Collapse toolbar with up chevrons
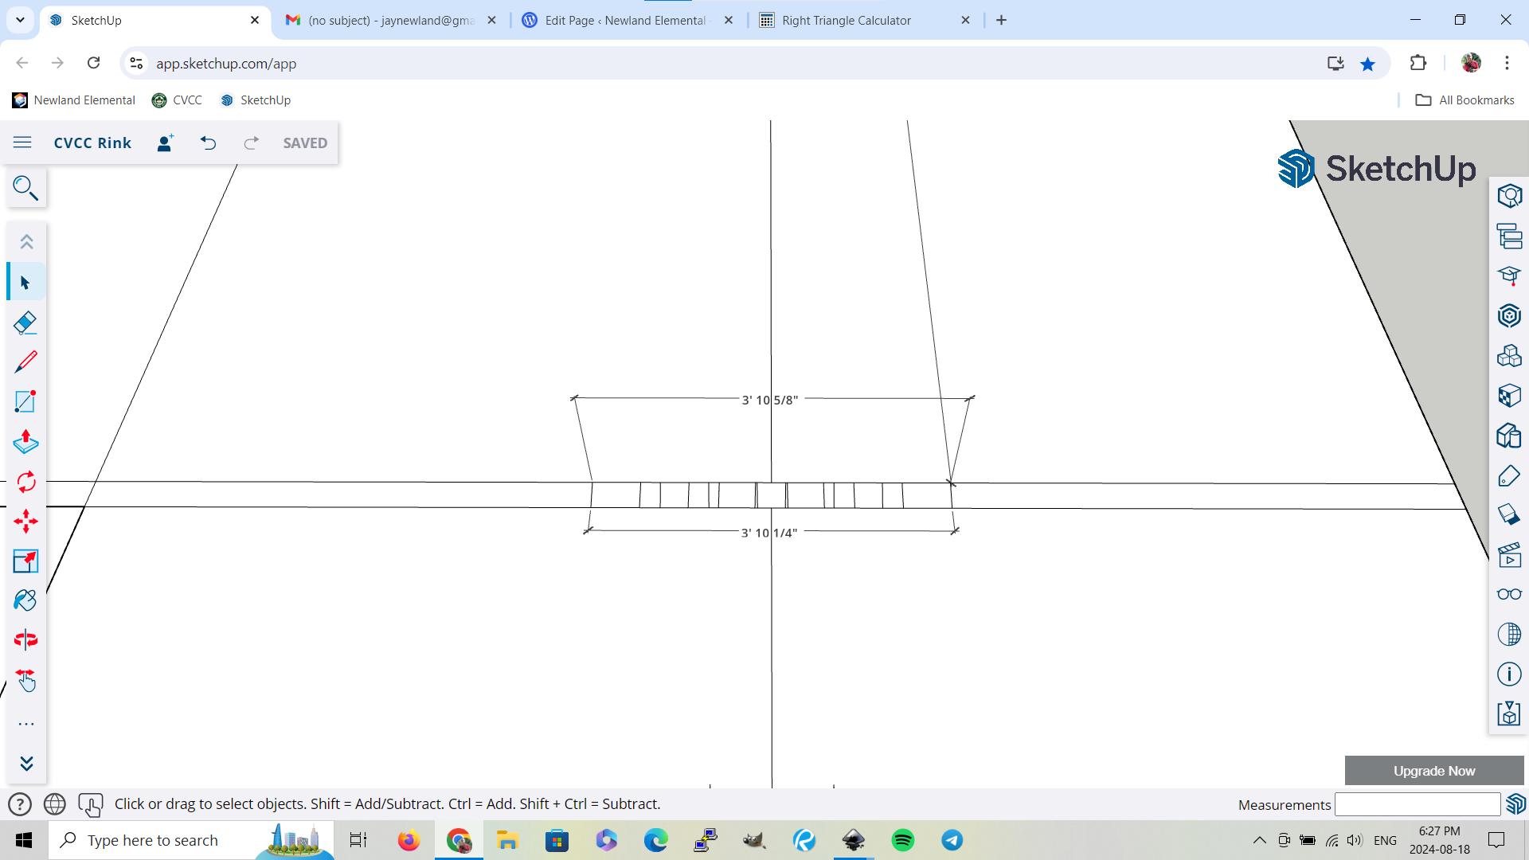This screenshot has width=1529, height=860. click(25, 241)
